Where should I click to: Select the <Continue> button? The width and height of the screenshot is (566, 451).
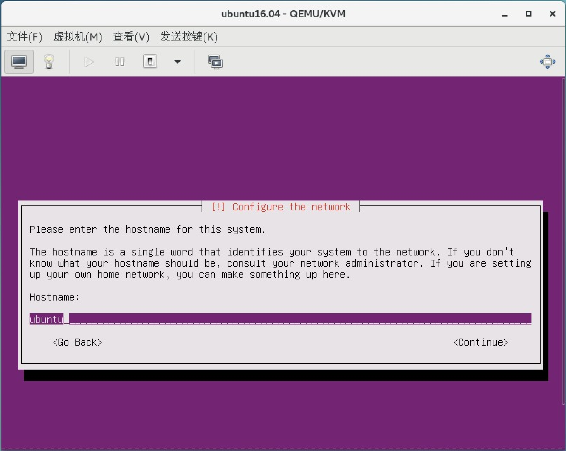[x=481, y=342]
